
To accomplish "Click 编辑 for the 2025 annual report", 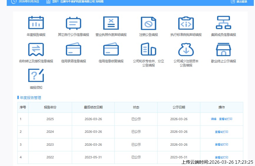I will (x=214, y=119).
